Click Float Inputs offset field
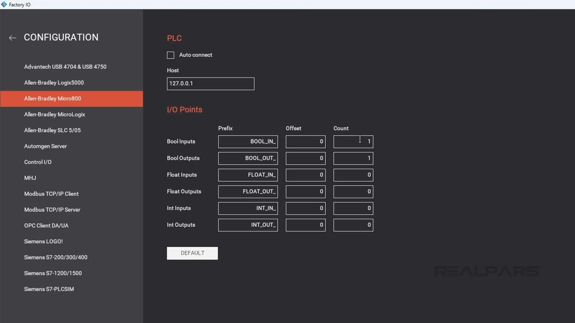Screen dimensions: 575x323 coord(305,175)
